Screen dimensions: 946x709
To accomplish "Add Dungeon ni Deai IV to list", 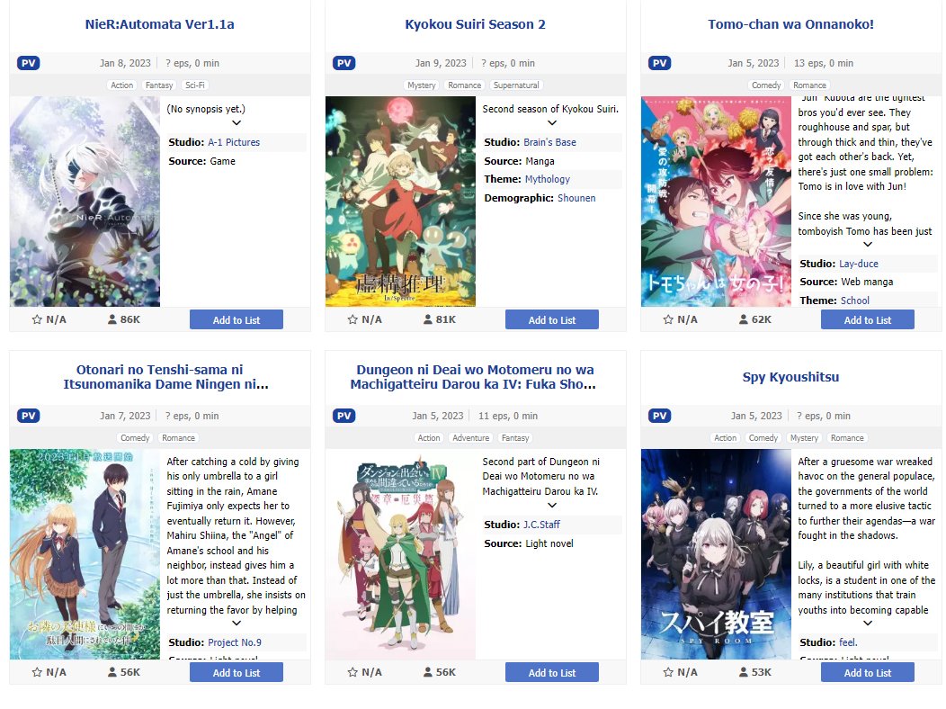I will (552, 672).
